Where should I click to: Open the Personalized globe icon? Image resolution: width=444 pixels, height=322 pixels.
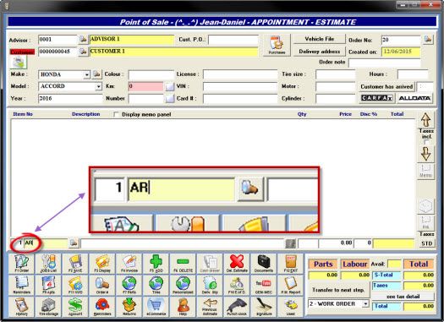tap(183, 285)
